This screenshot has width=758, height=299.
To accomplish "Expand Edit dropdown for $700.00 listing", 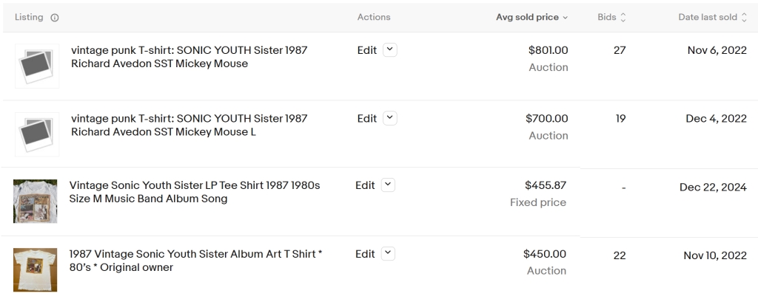I will point(390,118).
